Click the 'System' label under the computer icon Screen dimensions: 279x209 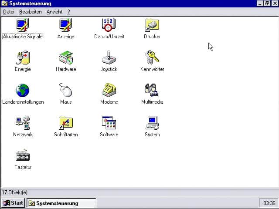click(152, 135)
